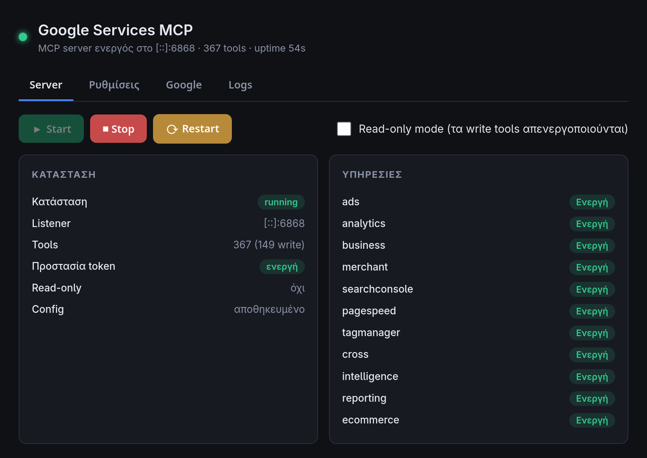Click the Κατάσταση row label
The image size is (647, 458).
pyautogui.click(x=59, y=202)
